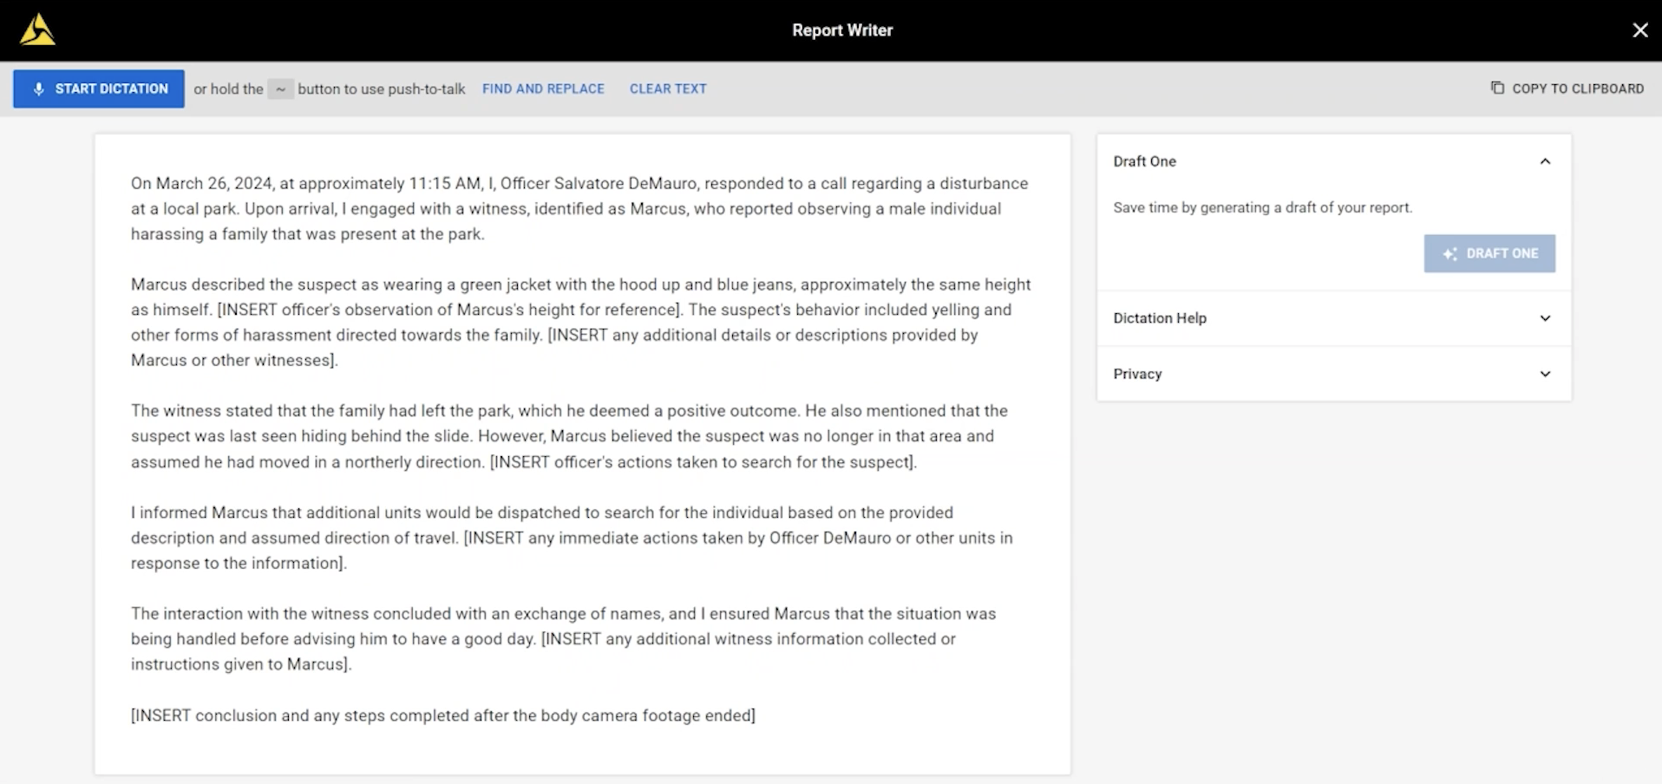Image resolution: width=1662 pixels, height=784 pixels.
Task: Place cursor in the INSERT conclusion placeholder
Action: [x=442, y=715]
